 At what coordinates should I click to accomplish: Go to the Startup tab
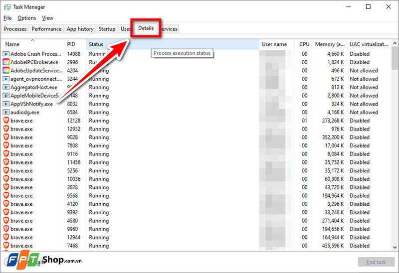(107, 29)
